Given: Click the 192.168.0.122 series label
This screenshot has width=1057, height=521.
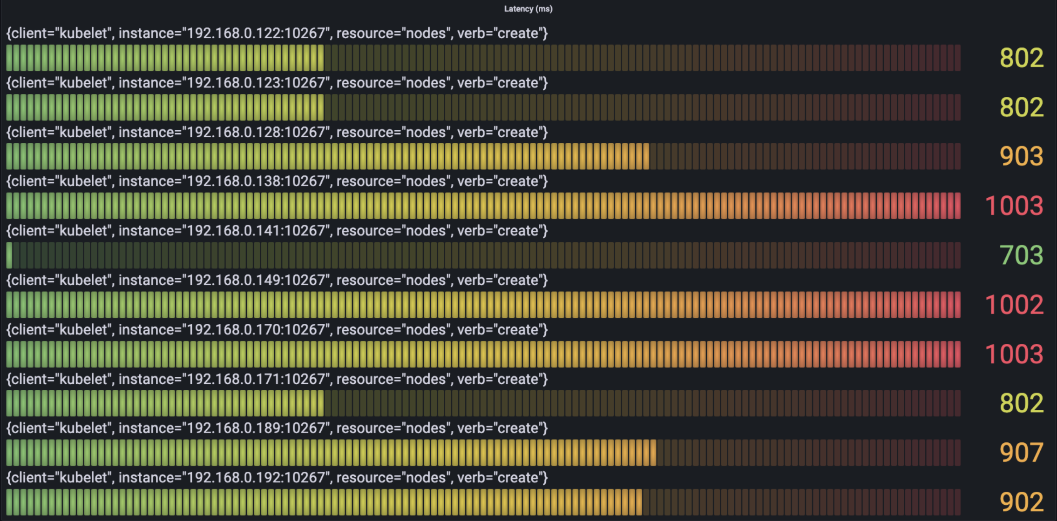Looking at the screenshot, I should click(x=277, y=33).
